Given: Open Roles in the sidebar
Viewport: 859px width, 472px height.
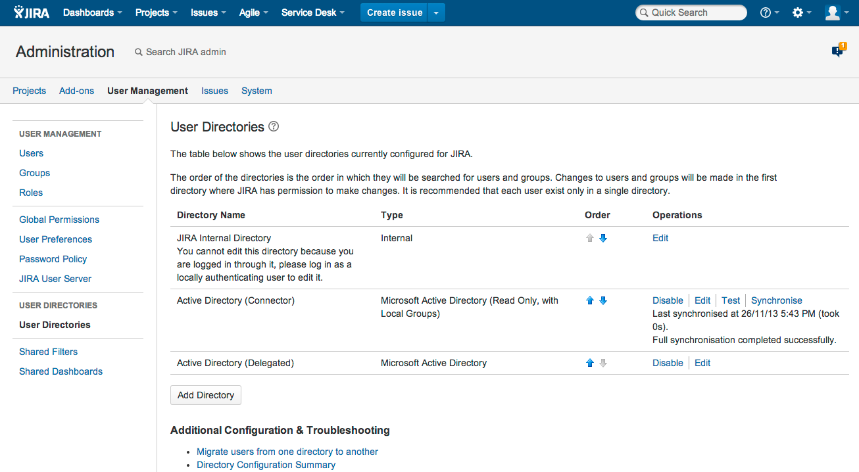Looking at the screenshot, I should pyautogui.click(x=31, y=193).
